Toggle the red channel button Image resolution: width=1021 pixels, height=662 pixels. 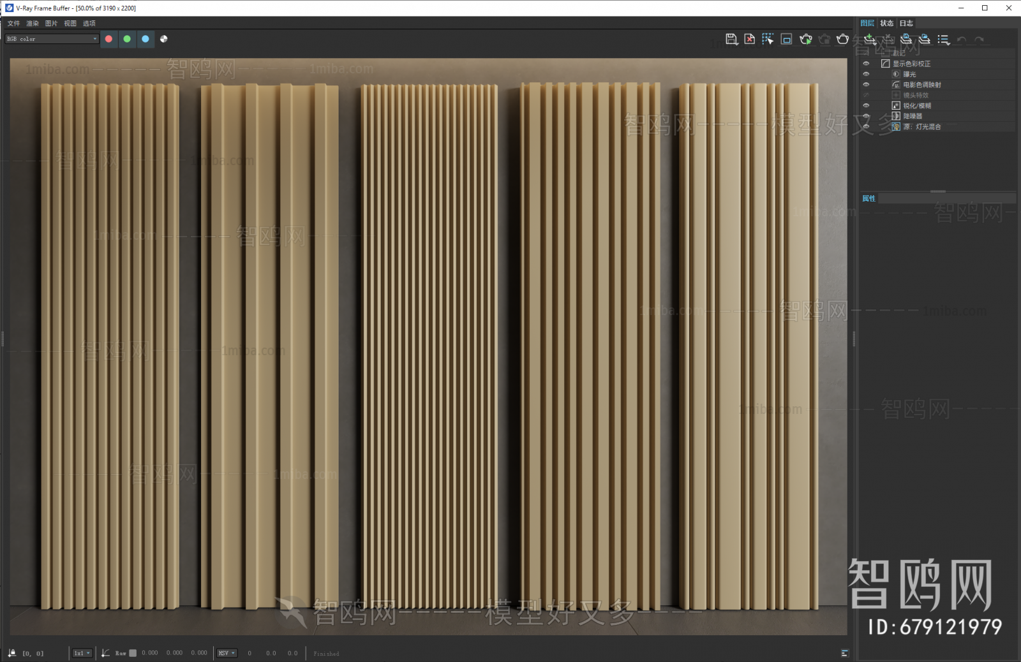point(109,39)
